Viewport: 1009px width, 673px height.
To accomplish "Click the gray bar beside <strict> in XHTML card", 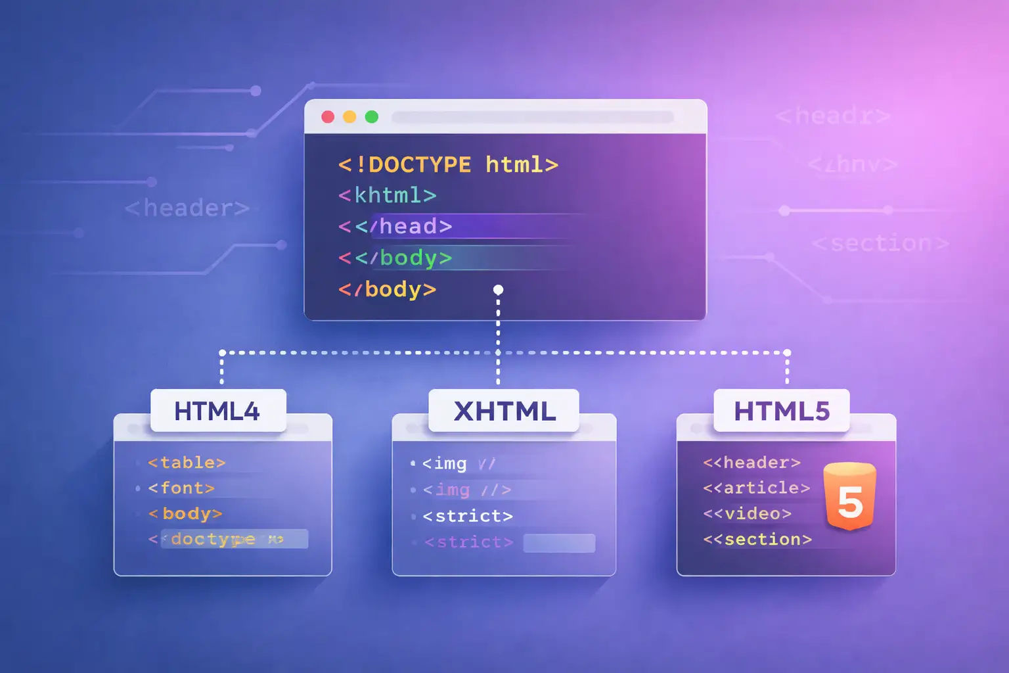I will point(559,542).
